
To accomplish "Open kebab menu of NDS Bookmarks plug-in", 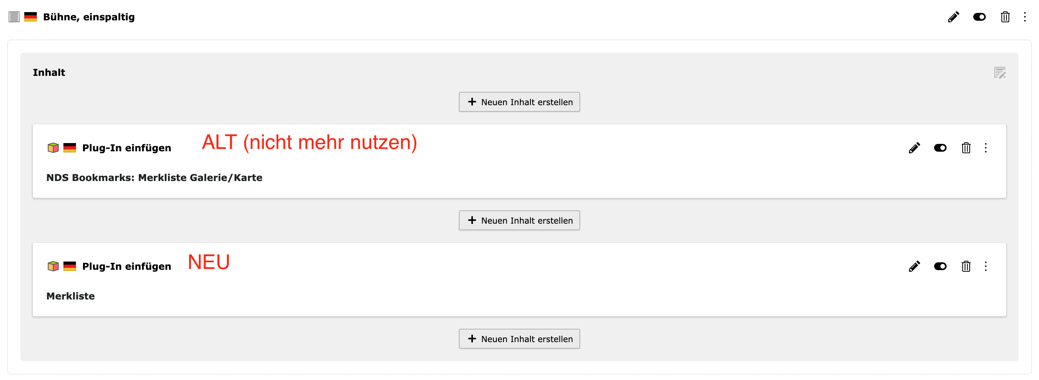I will click(x=985, y=148).
